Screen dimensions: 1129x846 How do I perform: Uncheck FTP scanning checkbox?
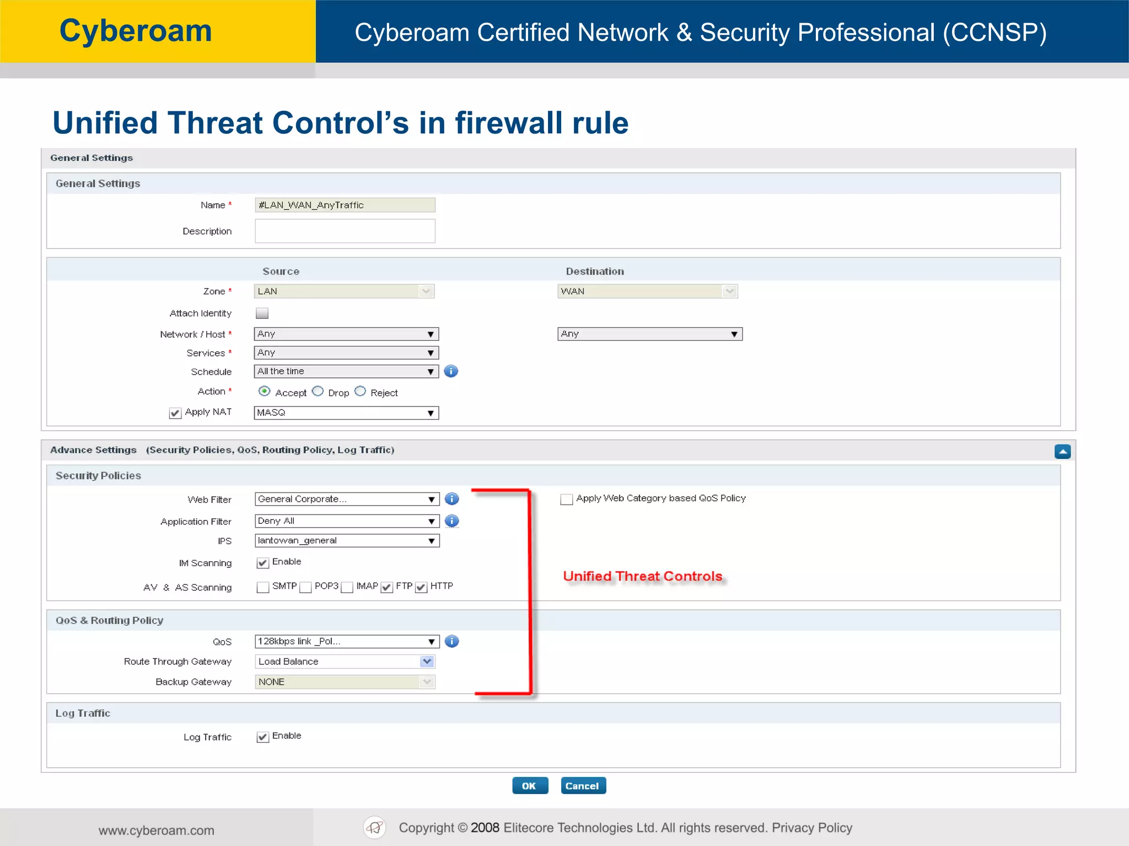(x=386, y=587)
